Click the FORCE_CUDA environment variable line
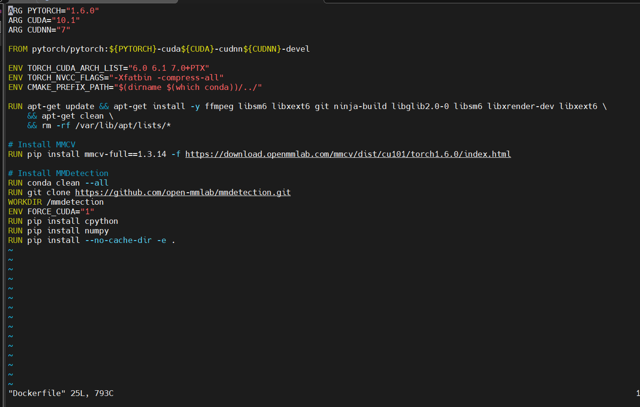Viewport: 640px width, 407px height. point(50,211)
